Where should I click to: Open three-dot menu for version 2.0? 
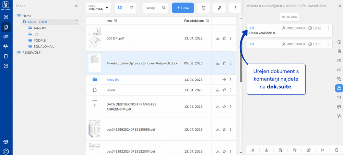[328, 28]
